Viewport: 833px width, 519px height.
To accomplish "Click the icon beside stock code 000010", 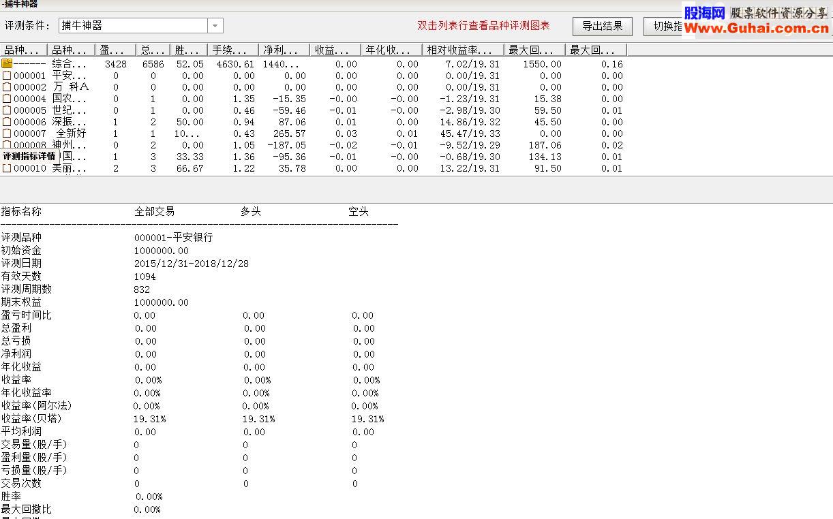I will [7, 168].
